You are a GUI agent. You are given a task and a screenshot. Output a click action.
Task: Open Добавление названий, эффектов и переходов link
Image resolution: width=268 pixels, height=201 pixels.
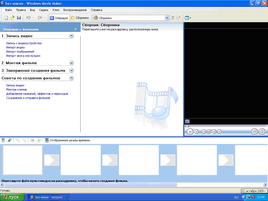(37, 94)
